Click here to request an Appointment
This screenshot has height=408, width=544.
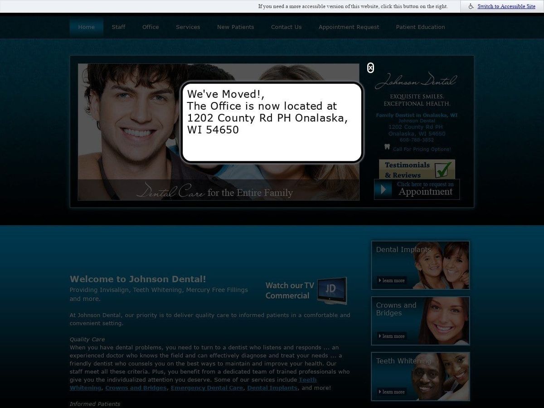[417, 189]
